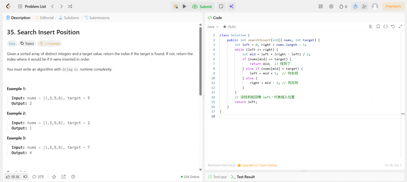Like the problem with thumbs up
The height and width of the screenshot is (182, 407).
[13, 177]
